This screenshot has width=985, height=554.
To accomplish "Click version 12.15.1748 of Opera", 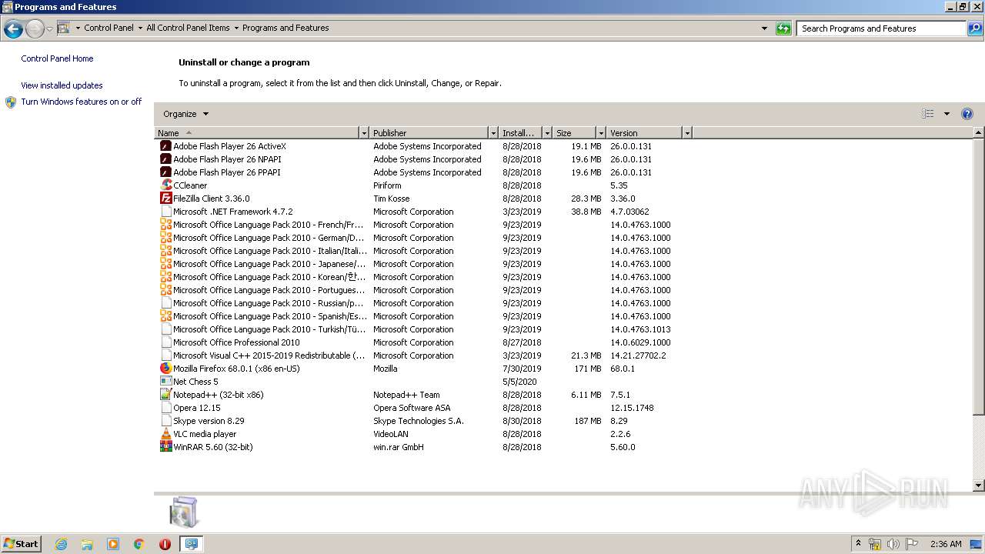I will pos(632,408).
